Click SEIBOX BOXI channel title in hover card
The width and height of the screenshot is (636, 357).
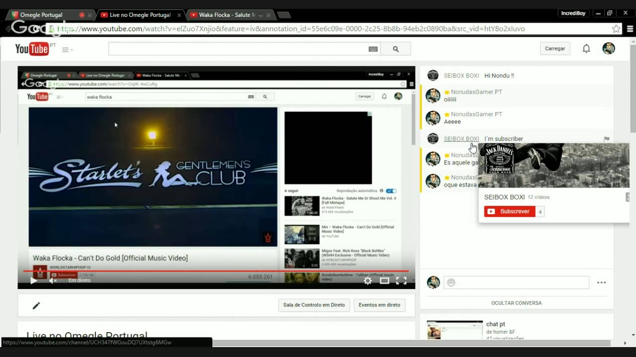504,197
